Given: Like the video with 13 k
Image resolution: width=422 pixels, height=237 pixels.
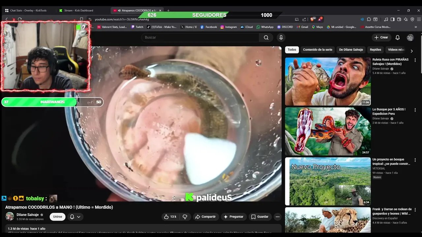Looking at the screenshot, I should pos(170,217).
